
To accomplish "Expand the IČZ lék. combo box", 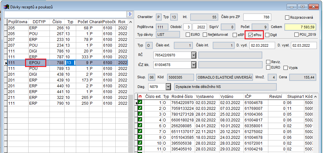I will click(193, 65).
